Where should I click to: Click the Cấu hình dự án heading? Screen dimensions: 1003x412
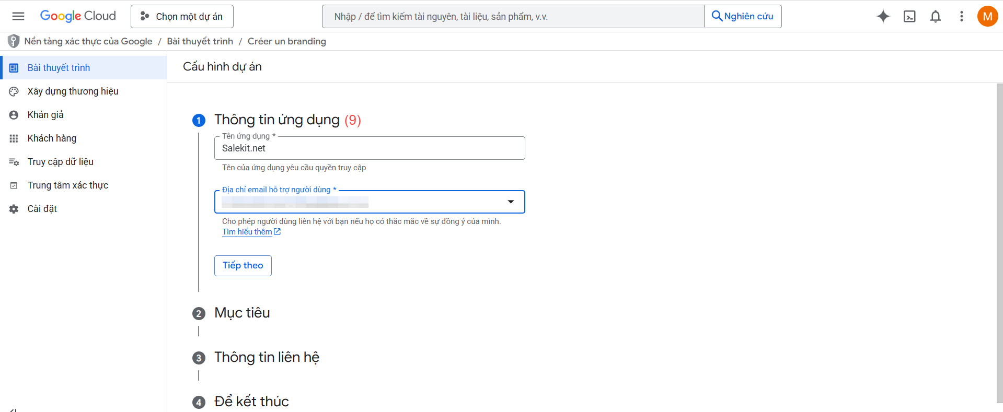(222, 67)
